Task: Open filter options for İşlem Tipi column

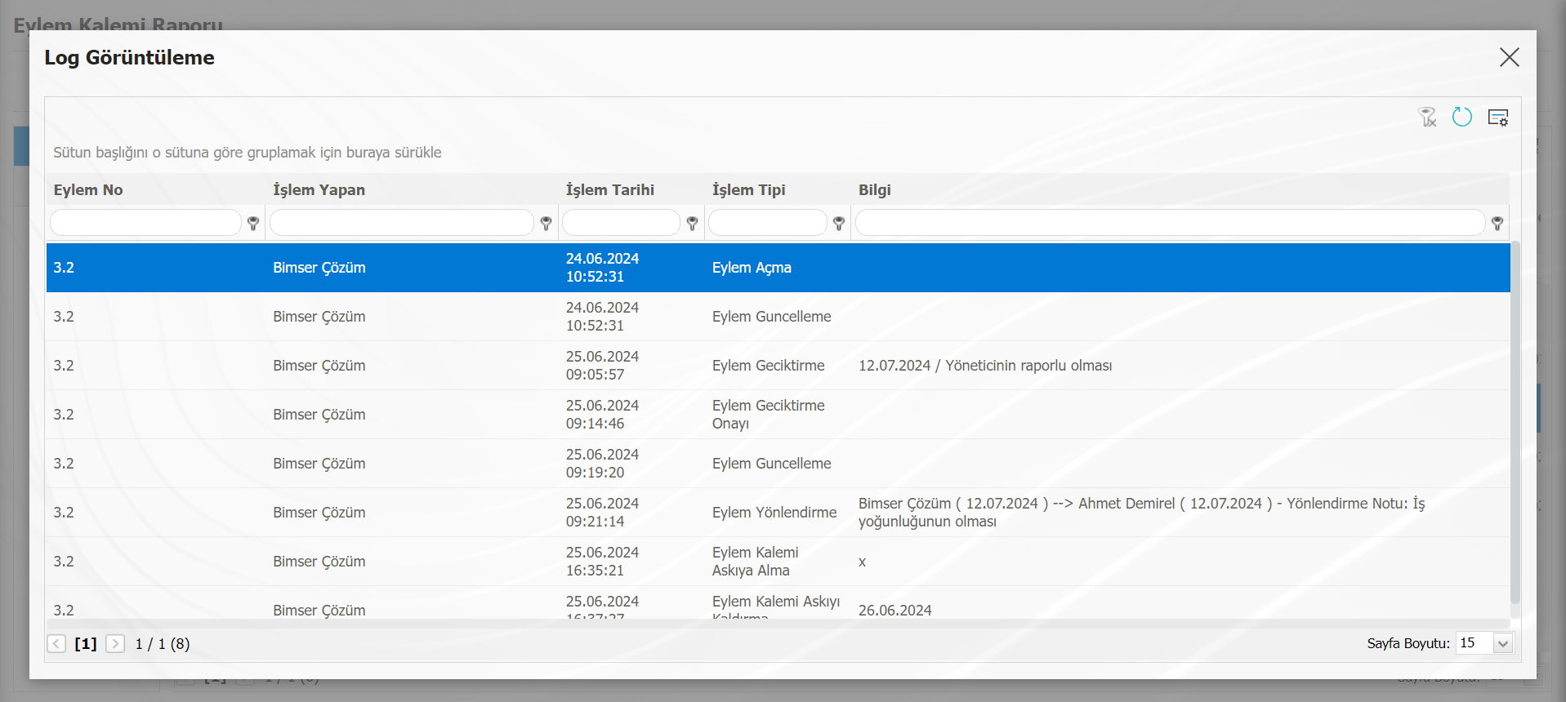Action: pyautogui.click(x=839, y=223)
